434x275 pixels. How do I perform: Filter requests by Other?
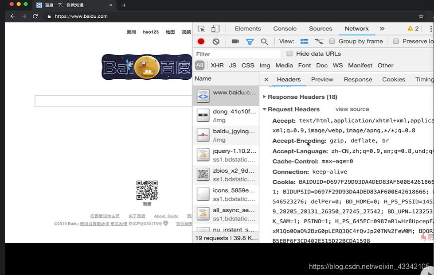pyautogui.click(x=385, y=66)
